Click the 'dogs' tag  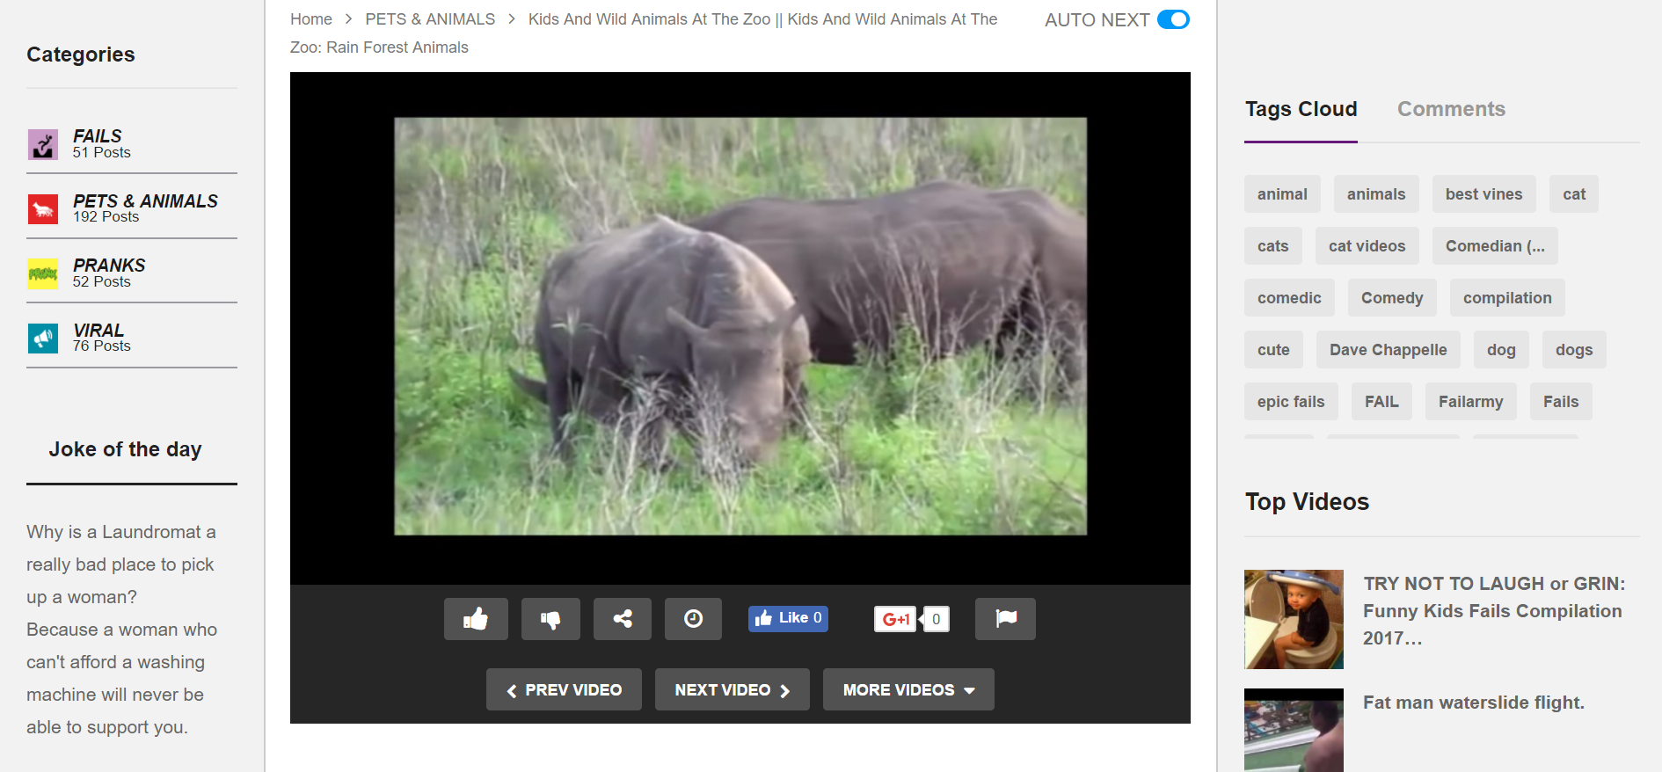pos(1574,350)
